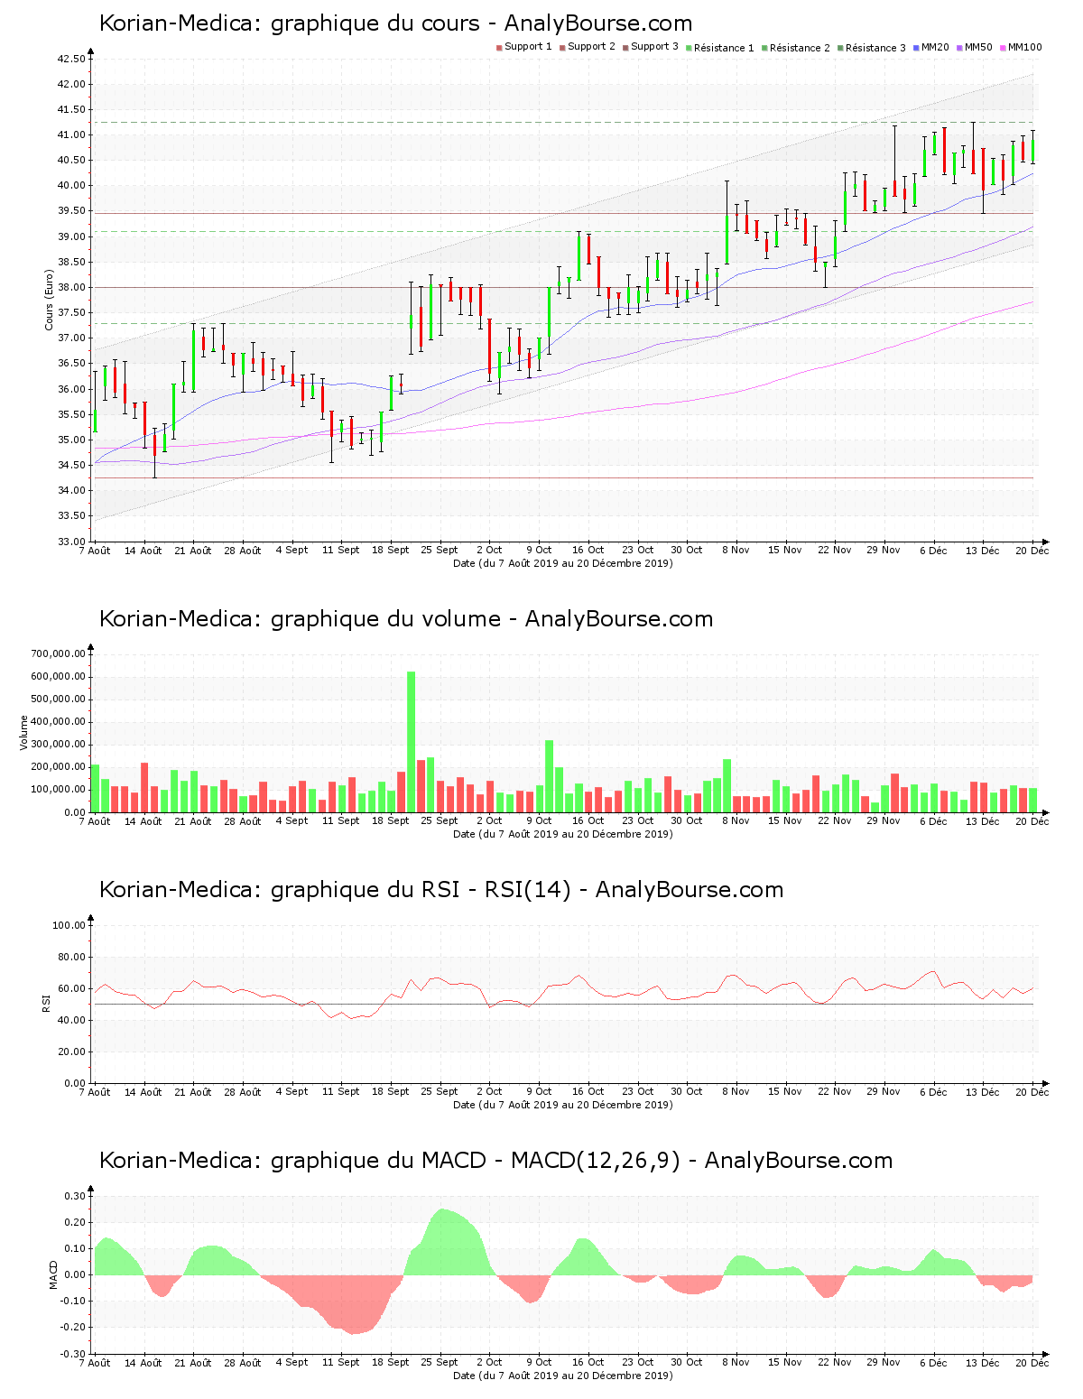
Task: Click the '7 Août' date under price chart
Action: (x=95, y=551)
